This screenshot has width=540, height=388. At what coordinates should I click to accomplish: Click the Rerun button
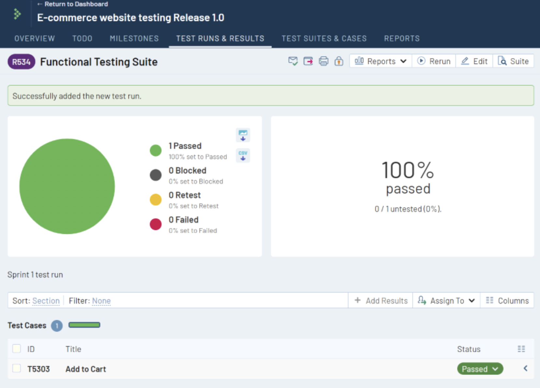[434, 61]
